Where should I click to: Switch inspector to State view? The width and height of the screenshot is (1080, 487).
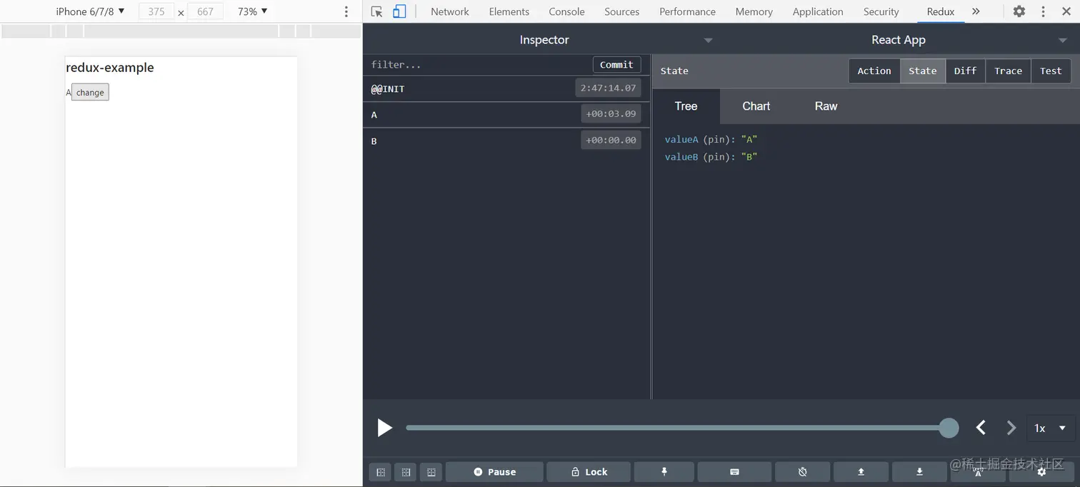point(922,71)
